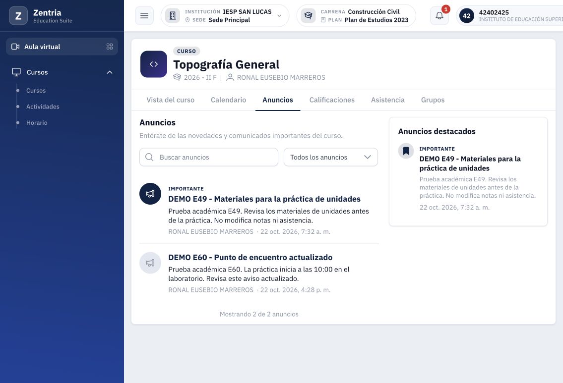Image resolution: width=563 pixels, height=383 pixels.
Task: Click the red notification count badge
Action: coord(445,9)
